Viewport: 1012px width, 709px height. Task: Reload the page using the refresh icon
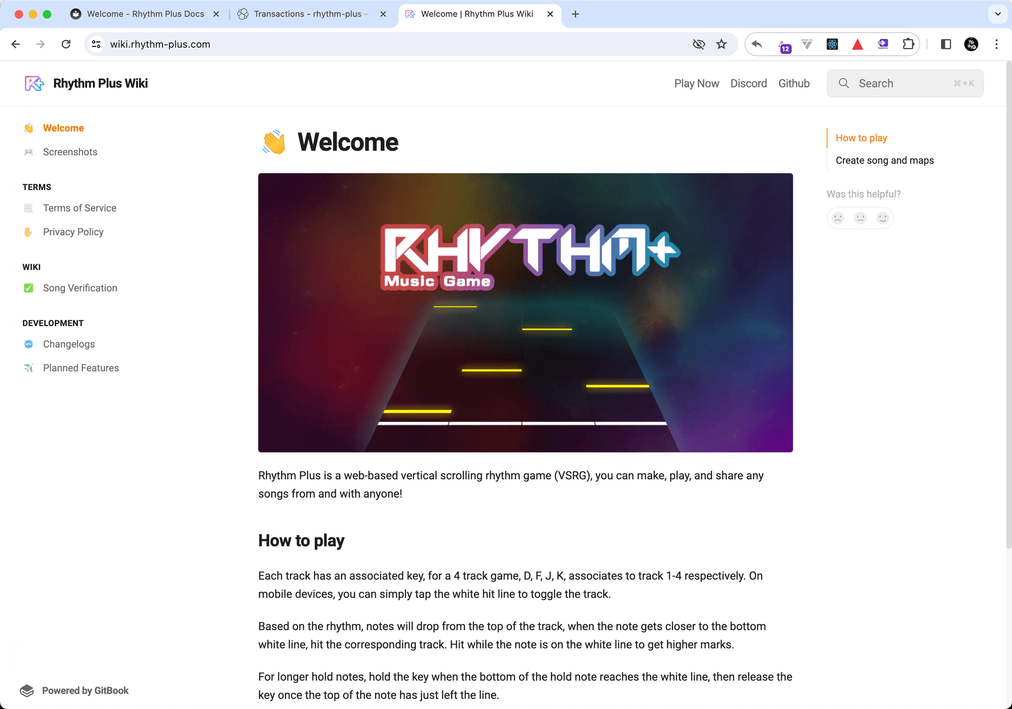(x=66, y=44)
